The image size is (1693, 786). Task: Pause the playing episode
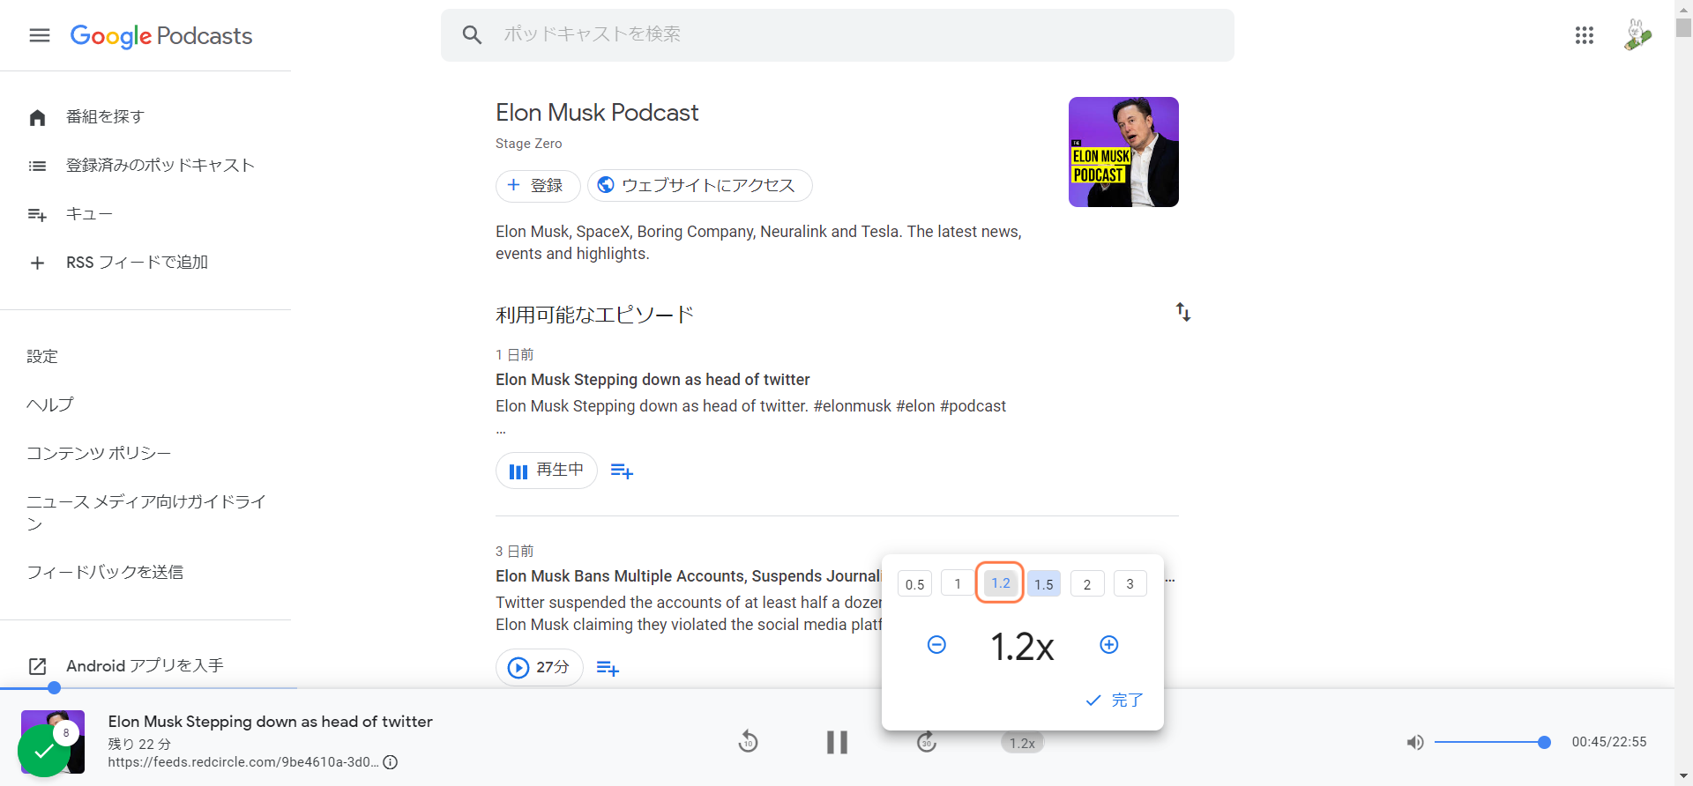837,742
